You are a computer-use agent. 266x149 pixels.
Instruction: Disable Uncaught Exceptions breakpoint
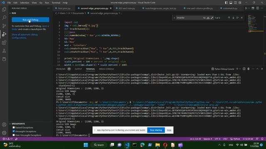(x=14, y=131)
